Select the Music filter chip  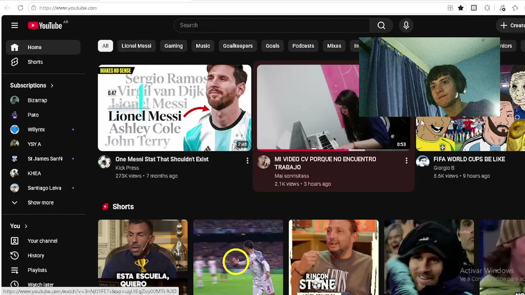pyautogui.click(x=203, y=46)
